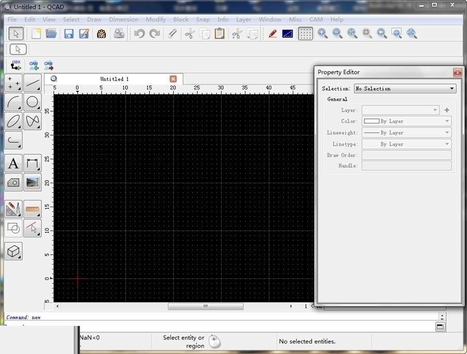Select the Hatch fill tool

[x=13, y=182]
